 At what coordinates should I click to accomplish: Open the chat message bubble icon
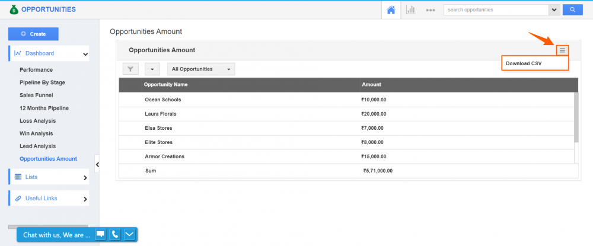101,235
